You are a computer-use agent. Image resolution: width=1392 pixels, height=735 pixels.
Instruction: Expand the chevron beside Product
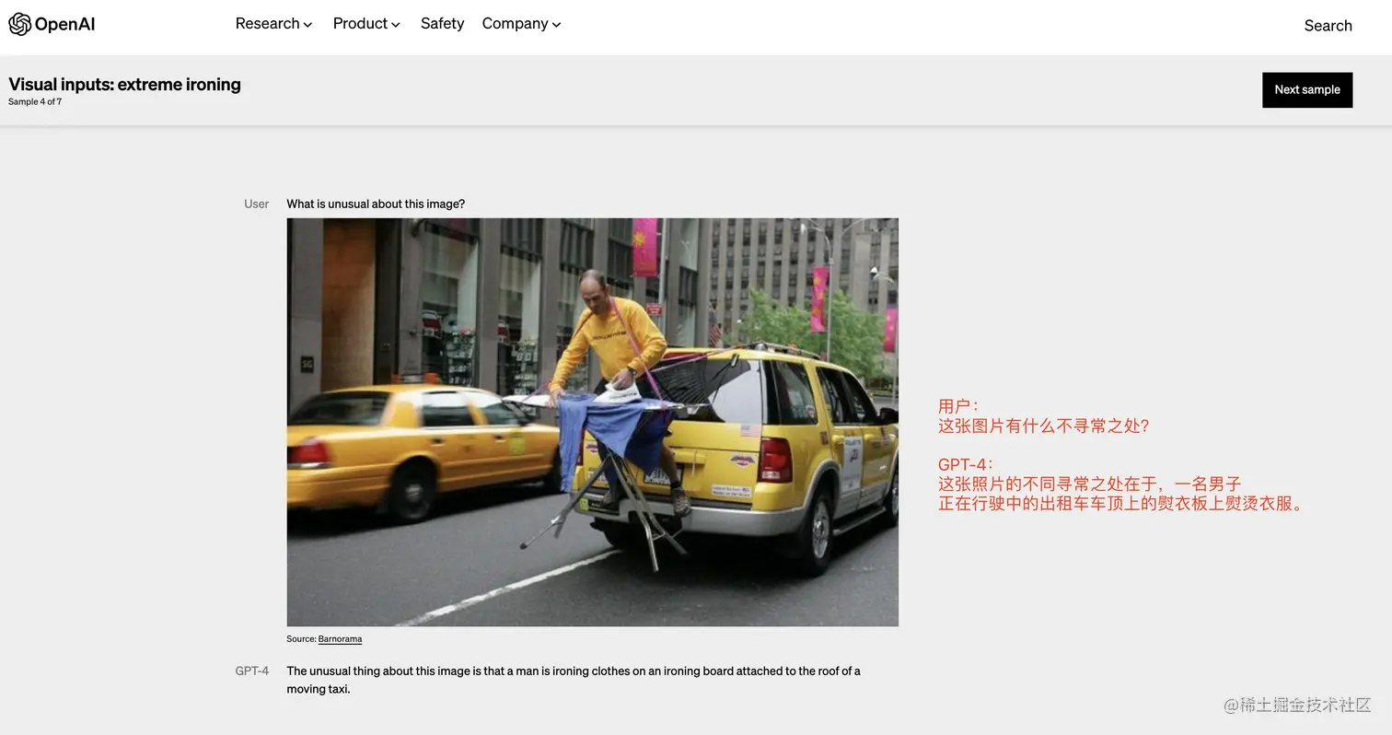[x=396, y=25]
